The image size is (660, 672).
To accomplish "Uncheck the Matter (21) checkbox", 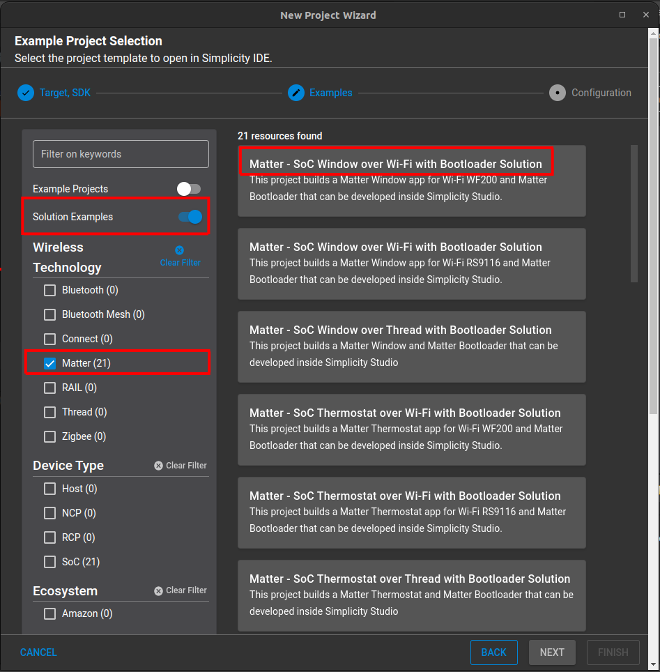I will point(50,363).
